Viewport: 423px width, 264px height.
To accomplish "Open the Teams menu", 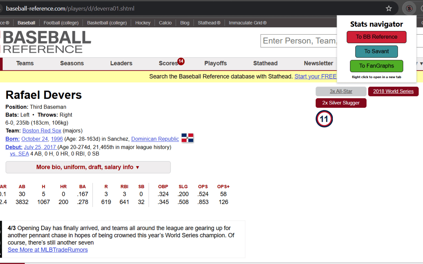I will pos(25,63).
